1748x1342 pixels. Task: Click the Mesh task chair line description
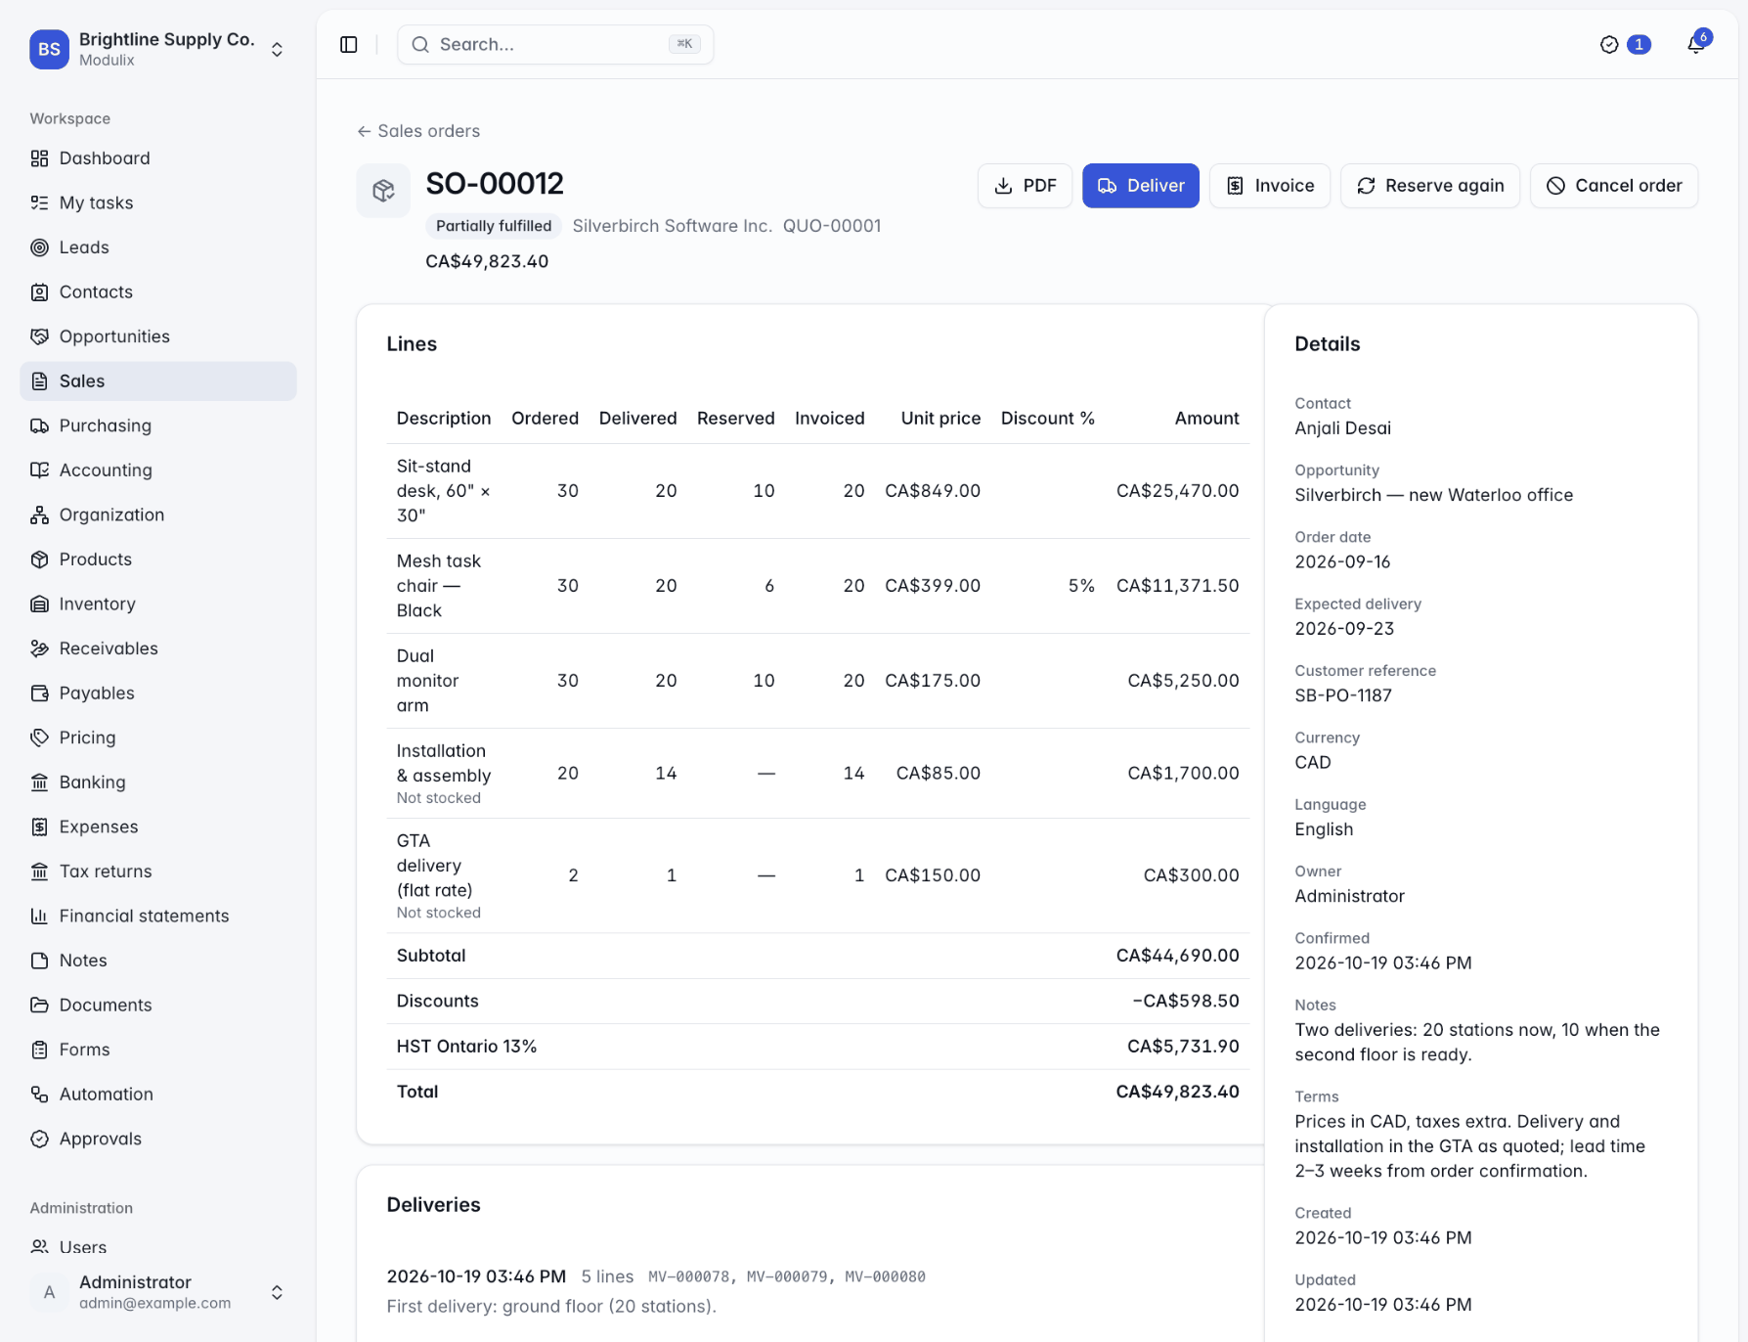(439, 586)
